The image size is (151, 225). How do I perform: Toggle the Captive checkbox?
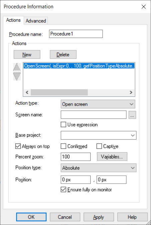pyautogui.click(x=99, y=146)
